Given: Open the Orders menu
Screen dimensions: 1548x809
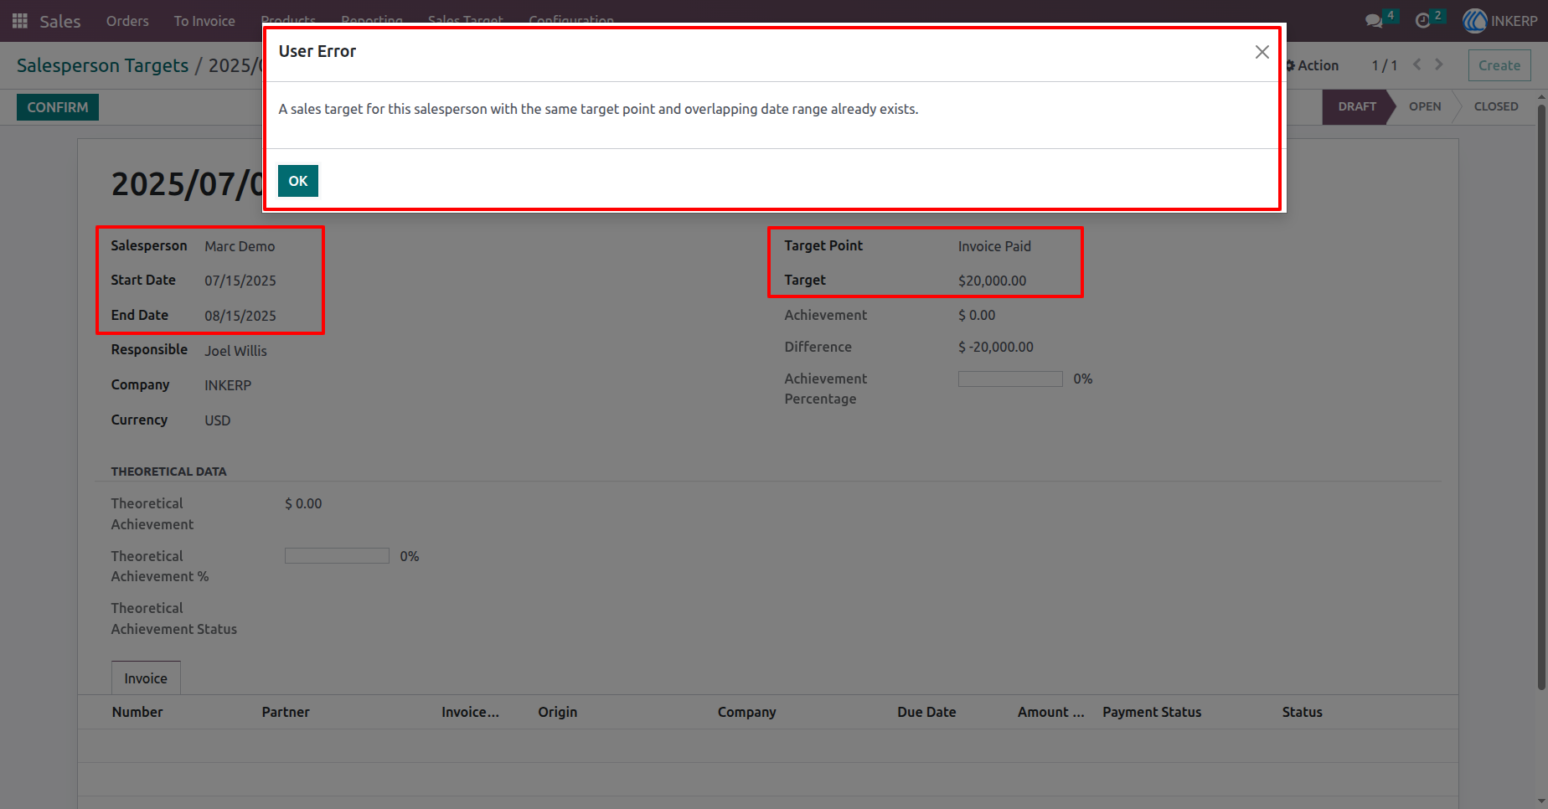Looking at the screenshot, I should click(127, 21).
